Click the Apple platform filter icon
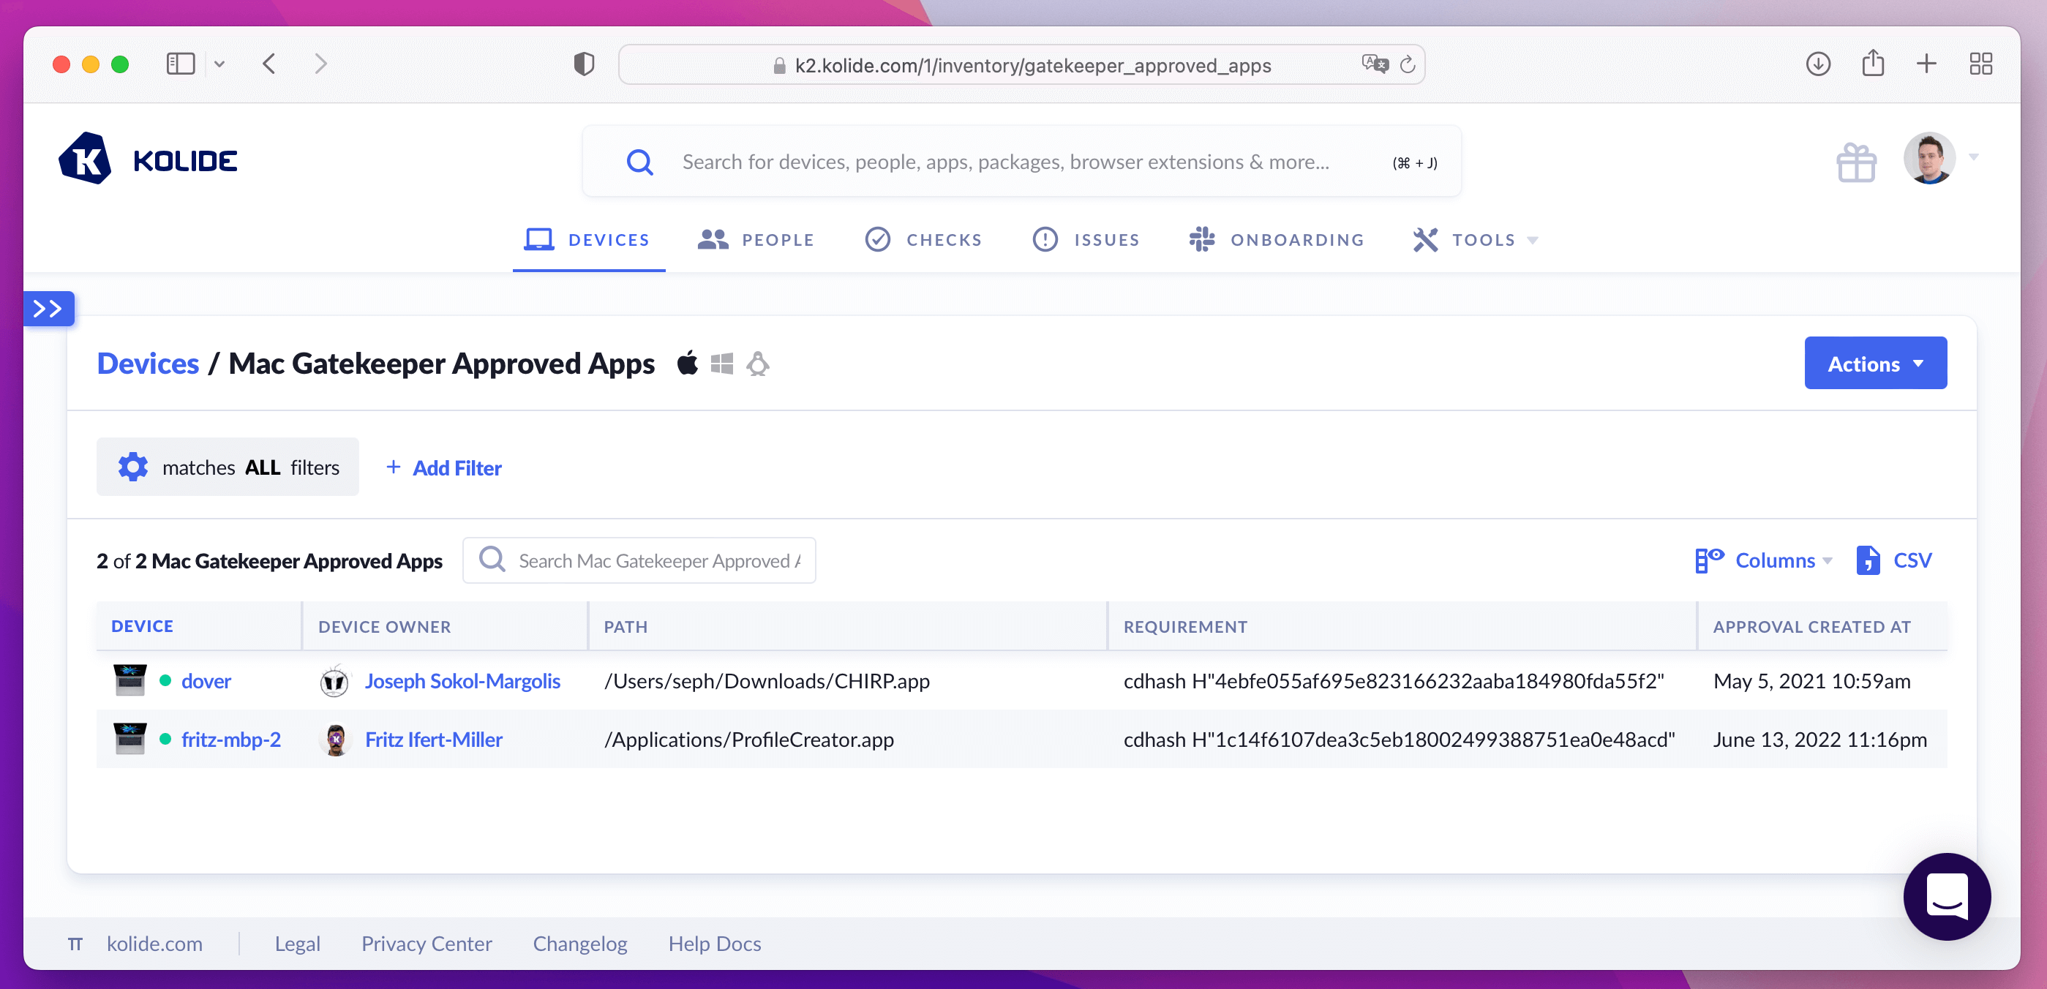2047x989 pixels. pyautogui.click(x=688, y=364)
